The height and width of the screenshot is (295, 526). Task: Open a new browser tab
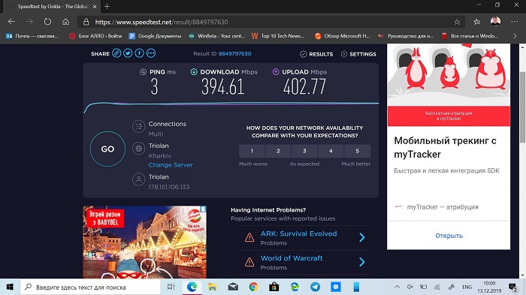[107, 6]
